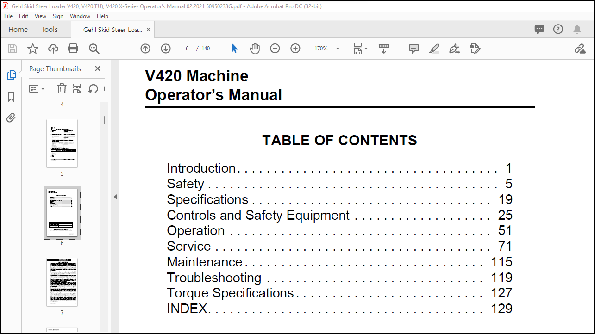595x334 pixels.
Task: Open the File menu
Action: 8,16
